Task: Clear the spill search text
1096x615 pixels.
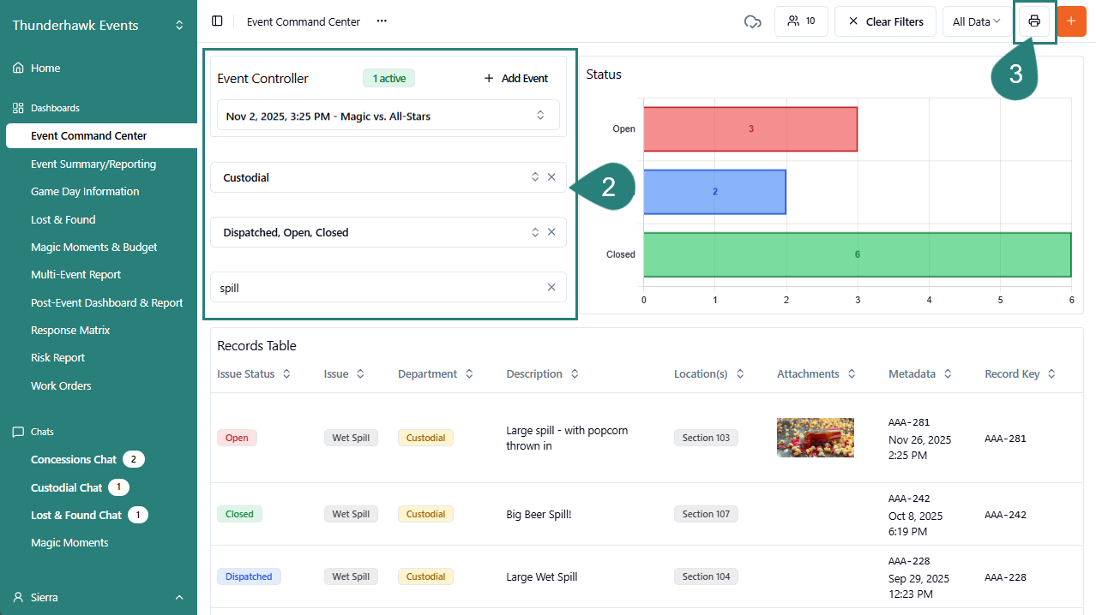Action: pyautogui.click(x=551, y=288)
